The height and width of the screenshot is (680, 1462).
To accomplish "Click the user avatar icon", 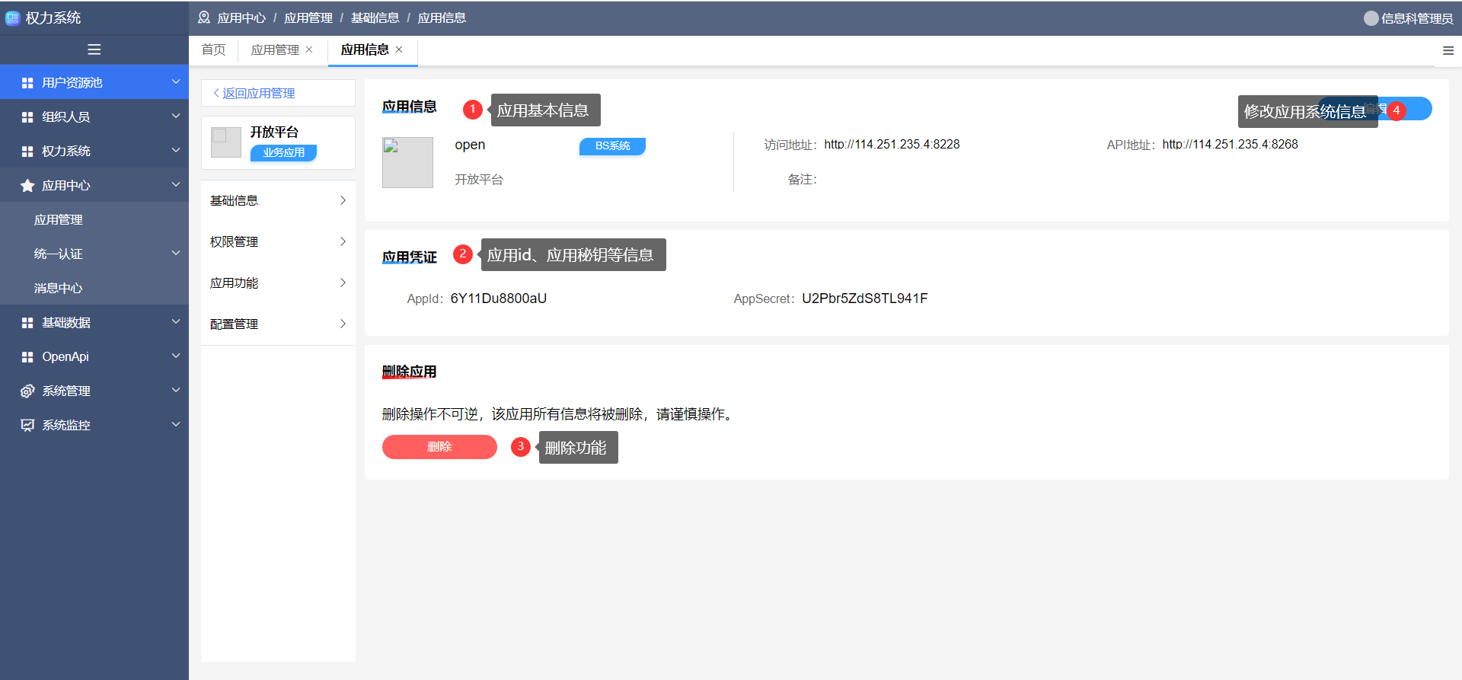I will tap(1371, 18).
